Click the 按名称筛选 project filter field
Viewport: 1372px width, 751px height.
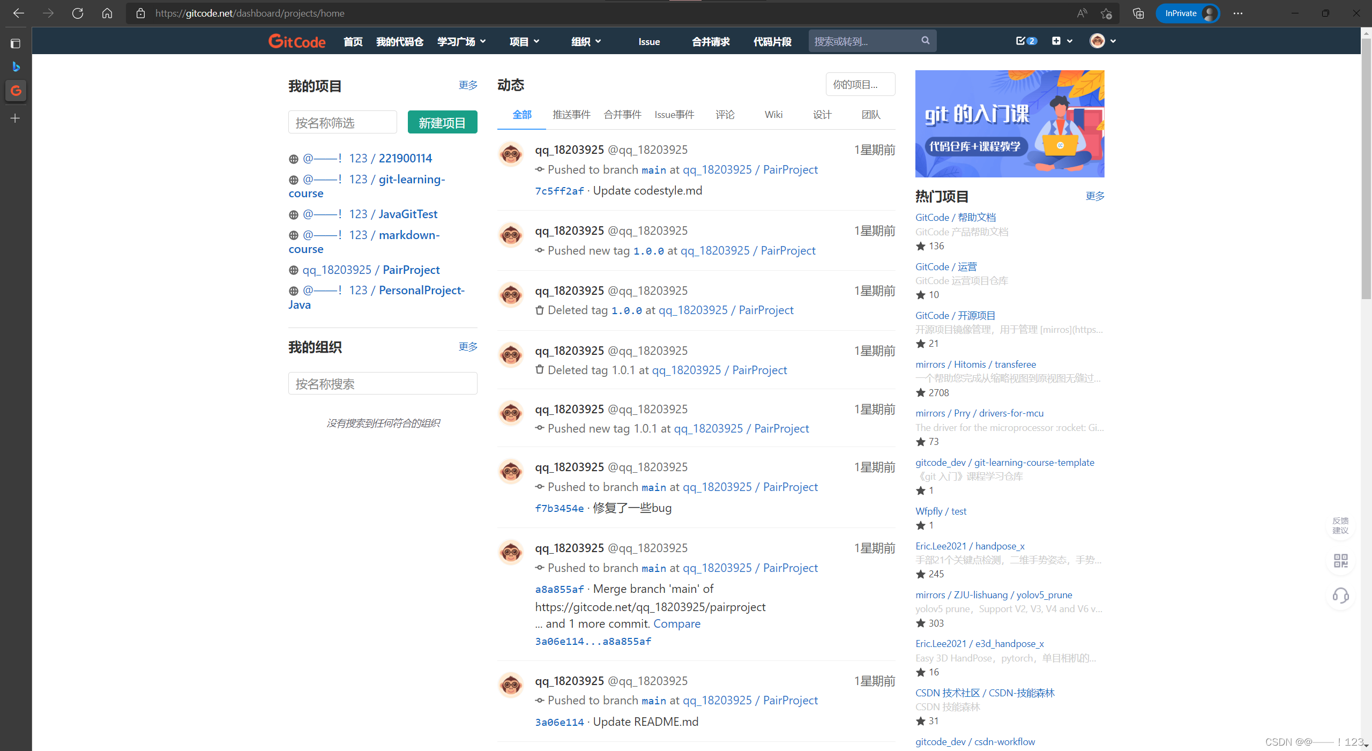342,122
